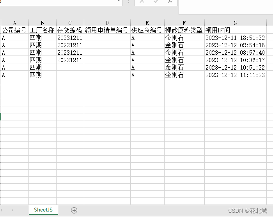Image resolution: width=273 pixels, height=217 pixels.
Task: Add a new sheet with plus icon
Action: tap(74, 210)
